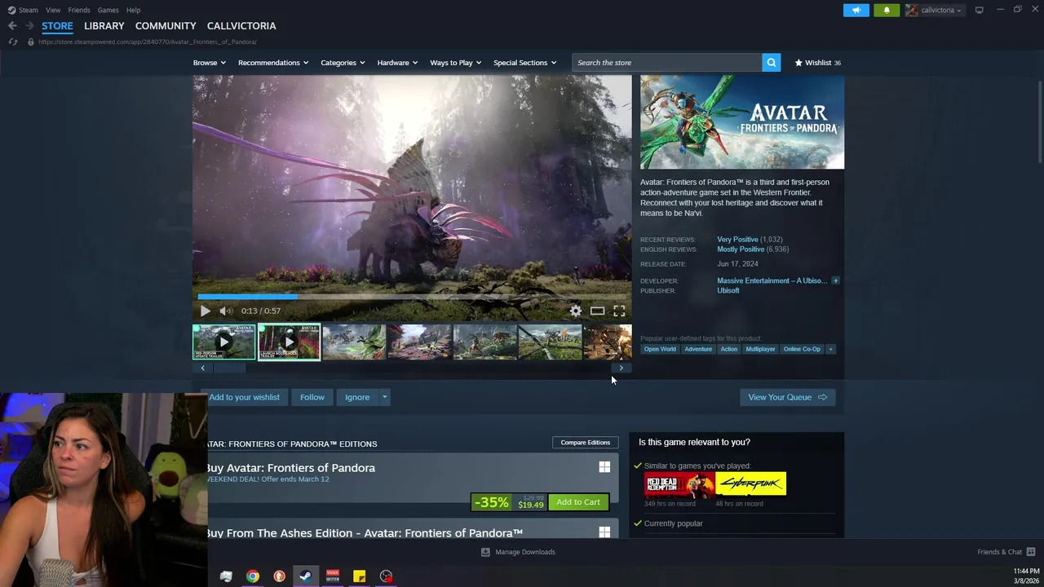This screenshot has width=1044, height=587.
Task: Select the second trailer thumbnail
Action: (289, 342)
